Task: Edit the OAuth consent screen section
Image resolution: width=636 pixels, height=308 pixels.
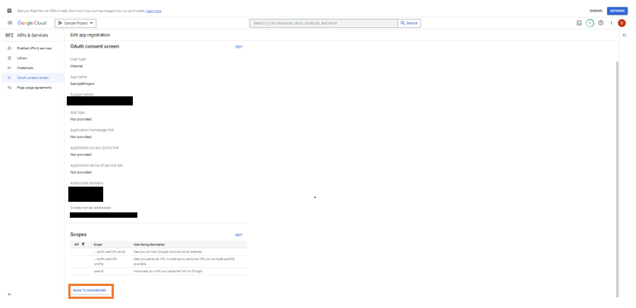Action: pyautogui.click(x=238, y=47)
